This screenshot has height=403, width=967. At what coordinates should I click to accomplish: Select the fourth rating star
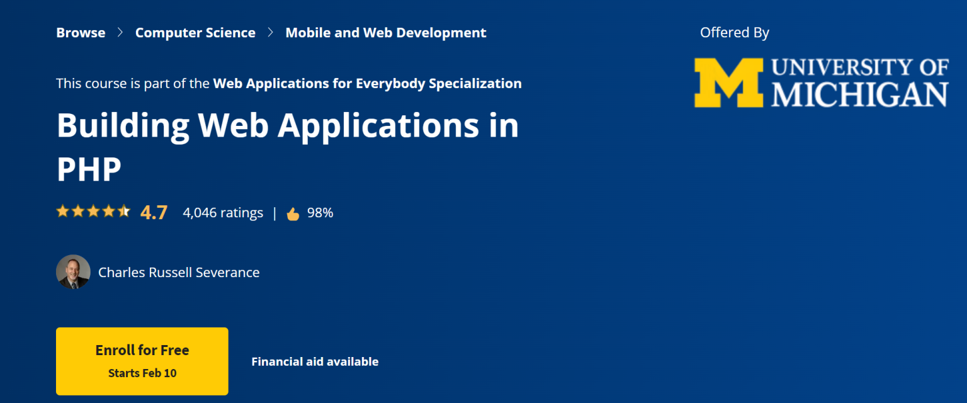(x=108, y=211)
